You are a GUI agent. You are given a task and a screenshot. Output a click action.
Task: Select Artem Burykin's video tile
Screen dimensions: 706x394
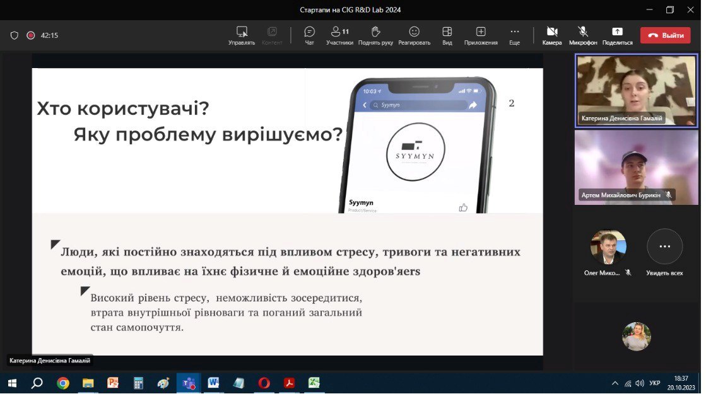click(x=636, y=168)
